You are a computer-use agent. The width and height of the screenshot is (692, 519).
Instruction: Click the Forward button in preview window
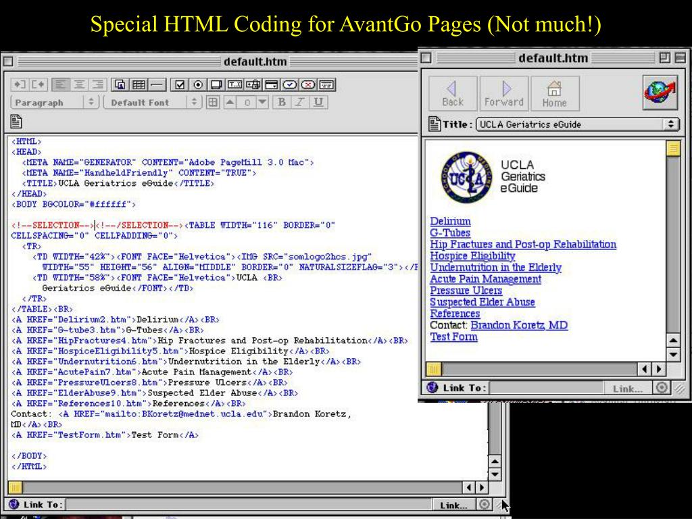tap(504, 93)
